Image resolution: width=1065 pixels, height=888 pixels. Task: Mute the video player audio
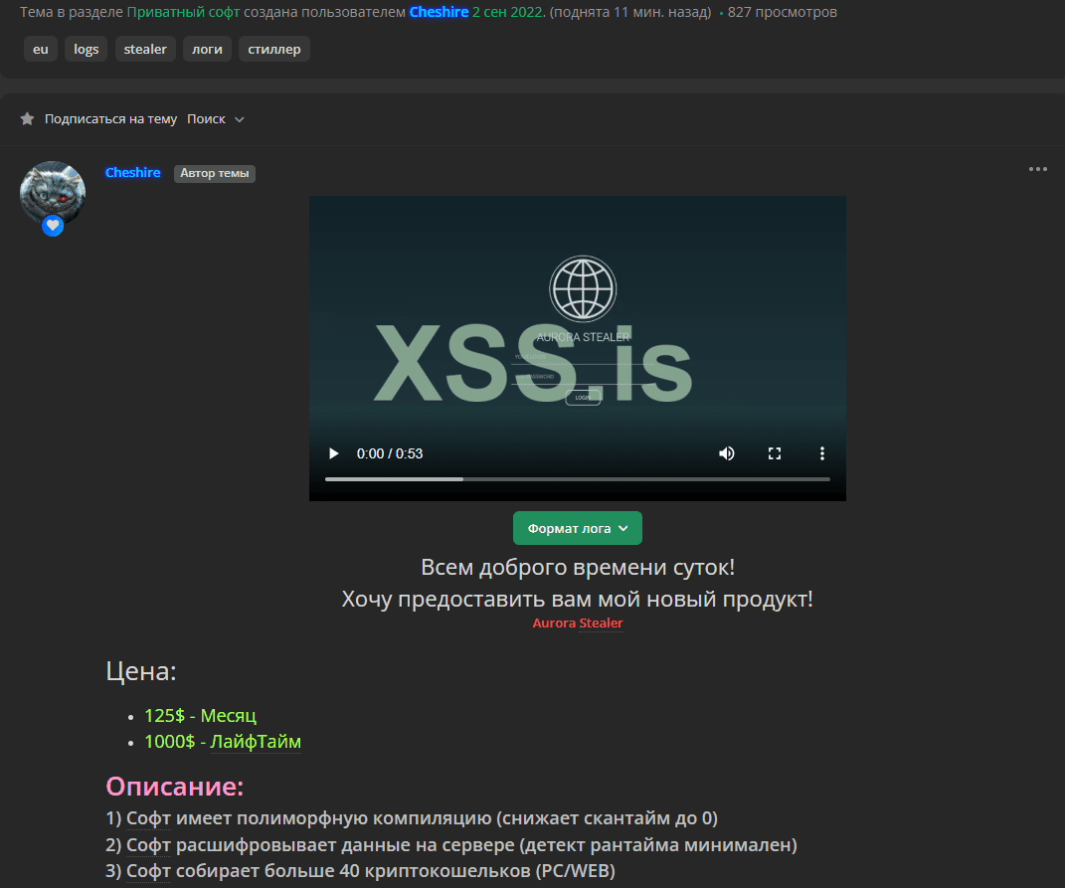(727, 452)
